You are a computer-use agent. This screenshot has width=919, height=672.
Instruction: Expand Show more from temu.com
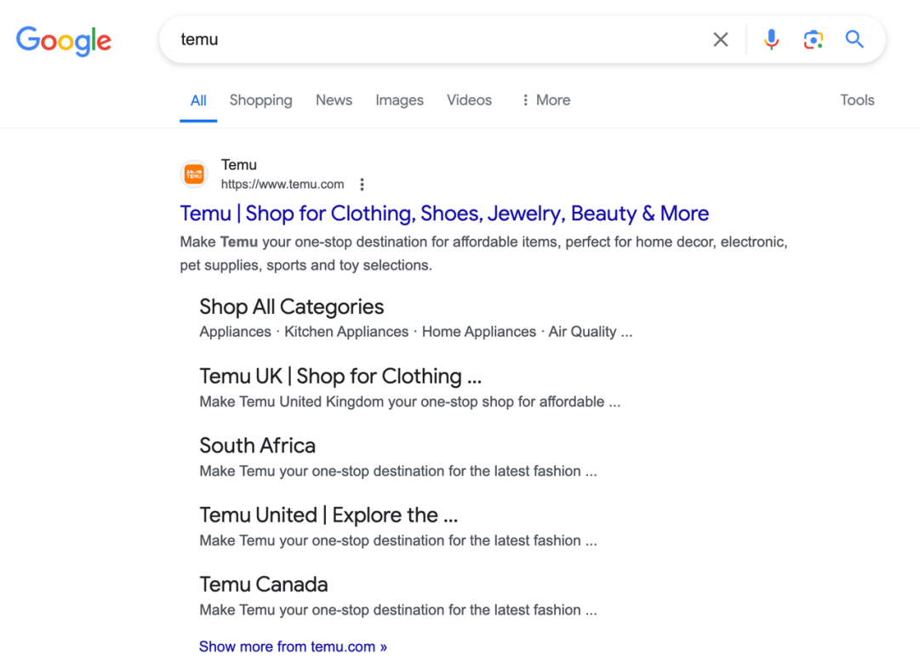(293, 646)
